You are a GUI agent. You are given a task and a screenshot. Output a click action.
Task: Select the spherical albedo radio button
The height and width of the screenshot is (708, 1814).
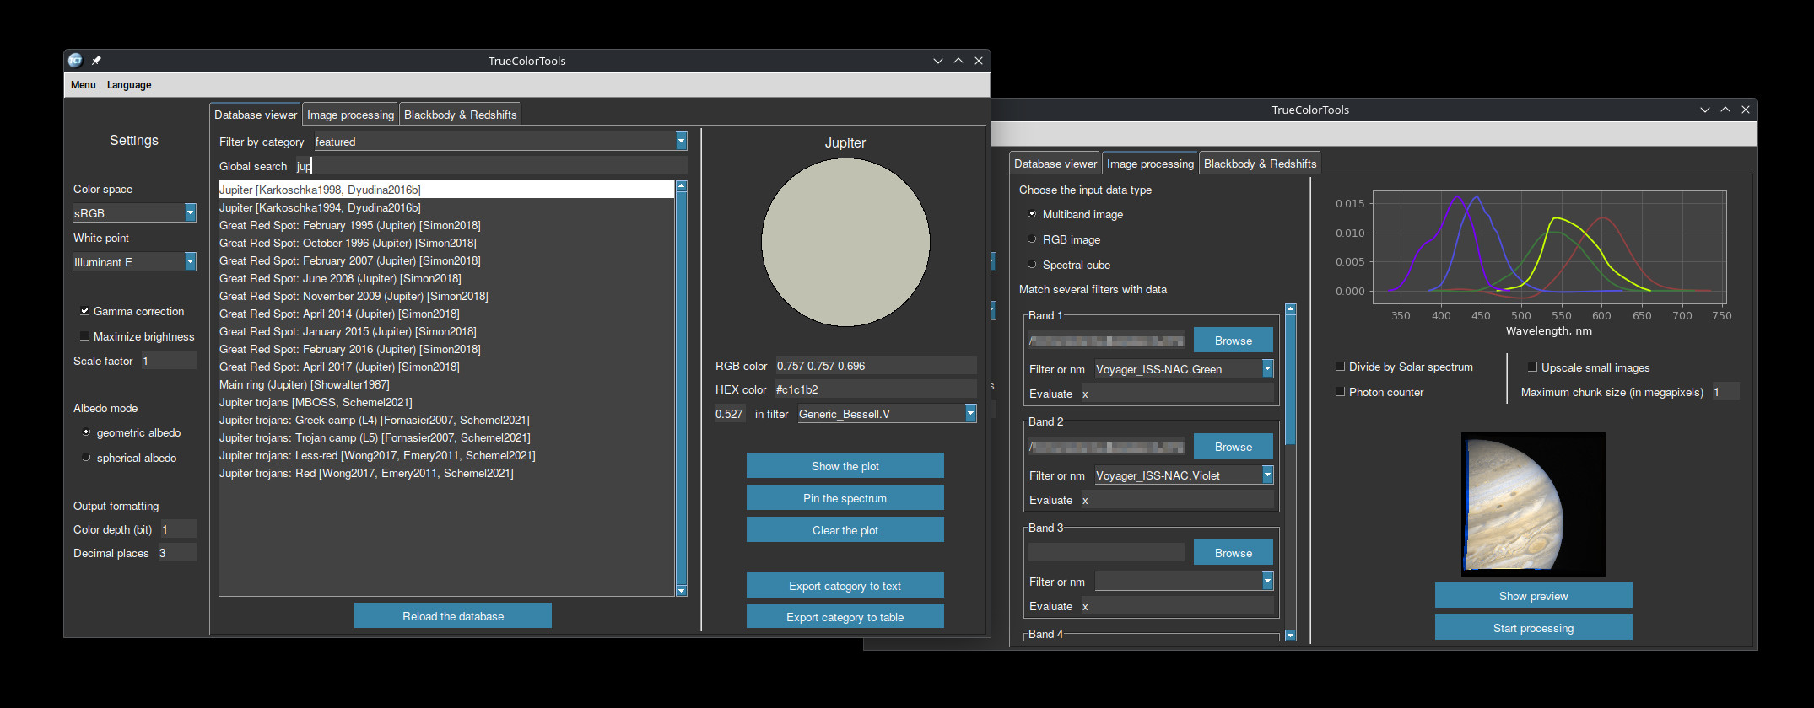pos(86,458)
